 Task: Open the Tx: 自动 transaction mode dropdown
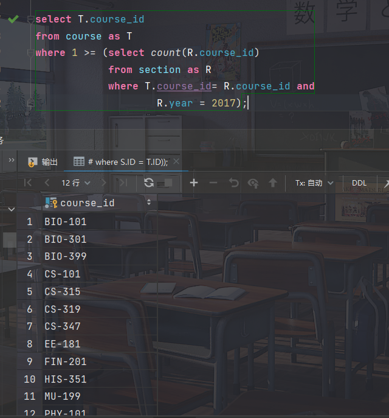coord(314,183)
